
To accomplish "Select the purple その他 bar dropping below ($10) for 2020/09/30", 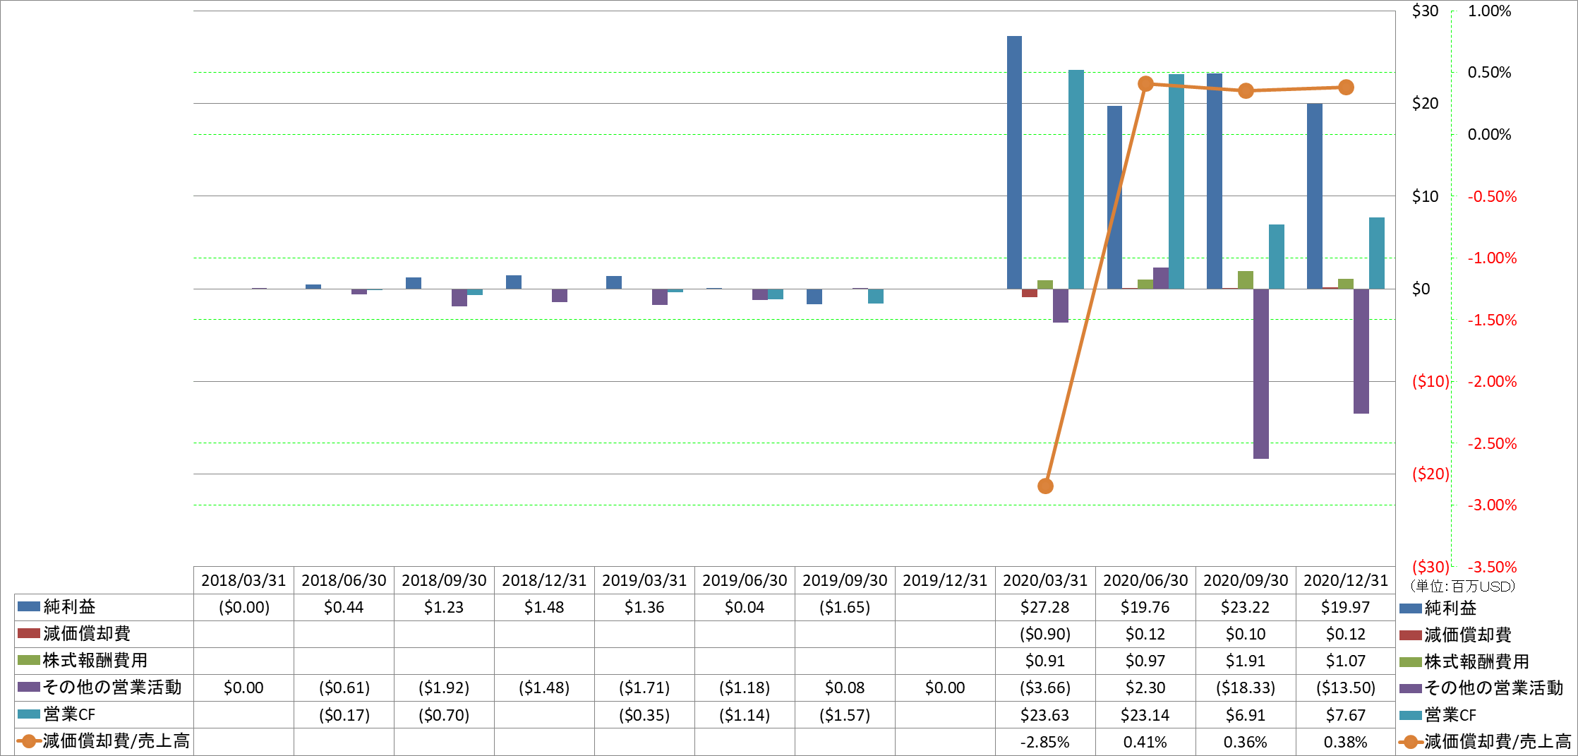I will [1261, 373].
